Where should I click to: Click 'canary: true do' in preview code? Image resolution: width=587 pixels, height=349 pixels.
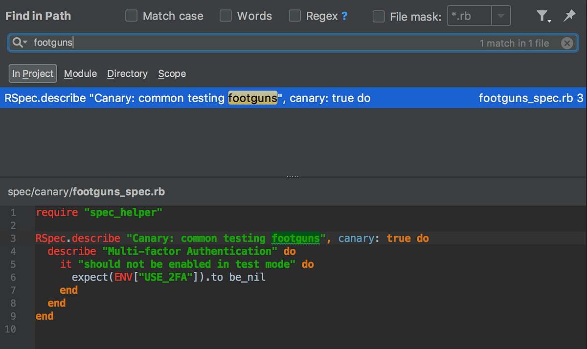click(x=384, y=239)
